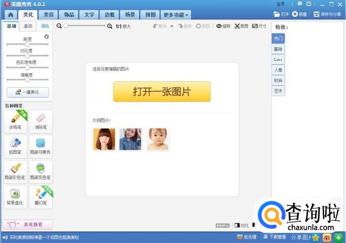Image resolution: width=346 pixels, height=243 pixels.
Task: Click the 旋转 rotate tool
Action: [223, 26]
